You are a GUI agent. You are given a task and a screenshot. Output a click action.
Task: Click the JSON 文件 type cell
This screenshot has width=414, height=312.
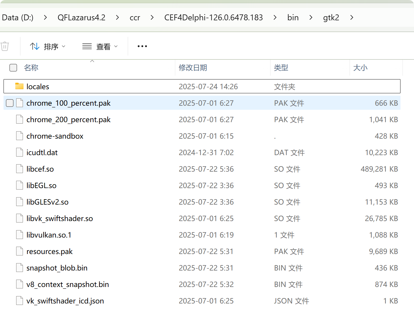[x=292, y=301]
